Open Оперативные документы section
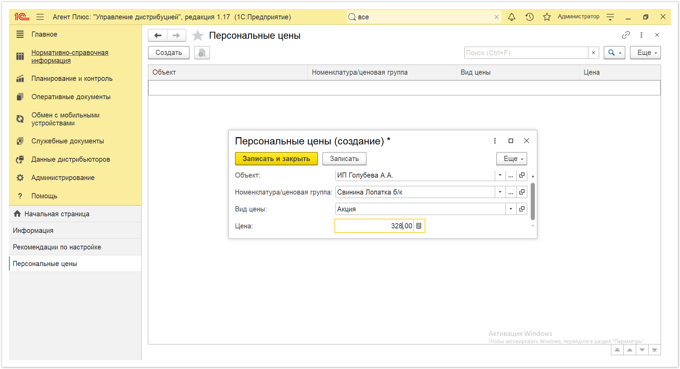 tap(71, 97)
